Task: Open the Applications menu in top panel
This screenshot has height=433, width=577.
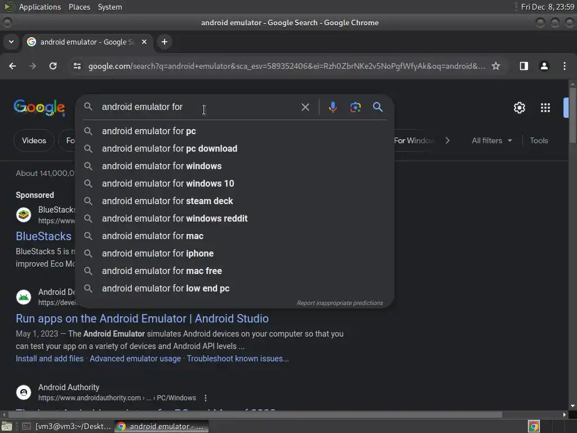Action: (40, 7)
